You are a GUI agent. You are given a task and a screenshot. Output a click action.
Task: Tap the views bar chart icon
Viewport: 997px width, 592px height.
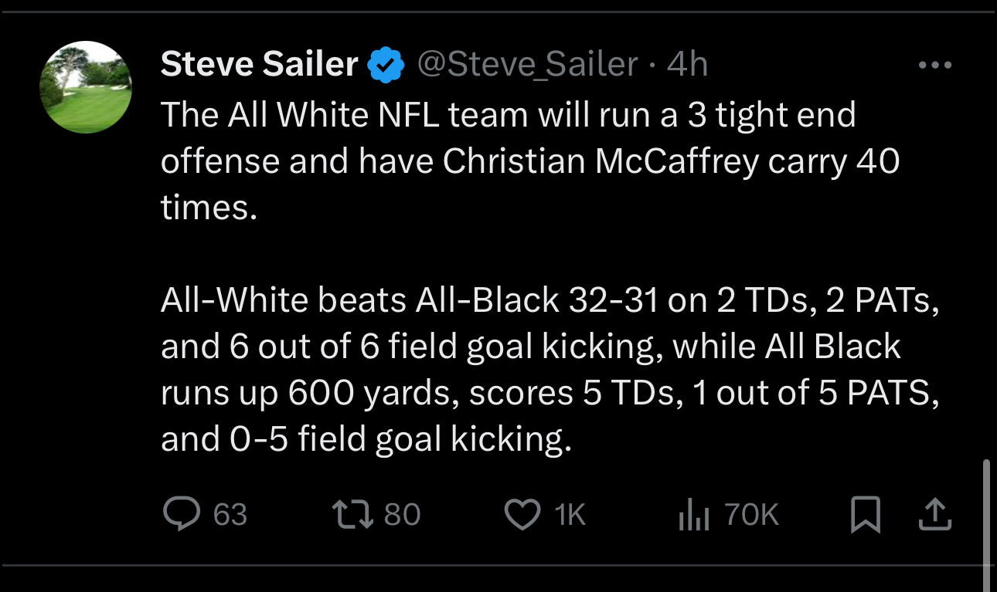tap(693, 515)
